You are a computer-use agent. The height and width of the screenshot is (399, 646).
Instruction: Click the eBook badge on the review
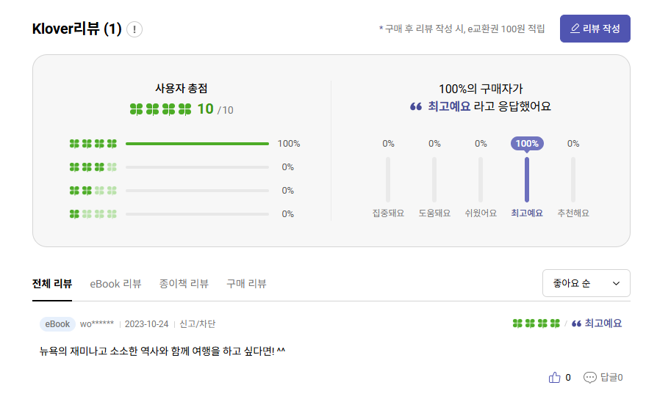[57, 324]
